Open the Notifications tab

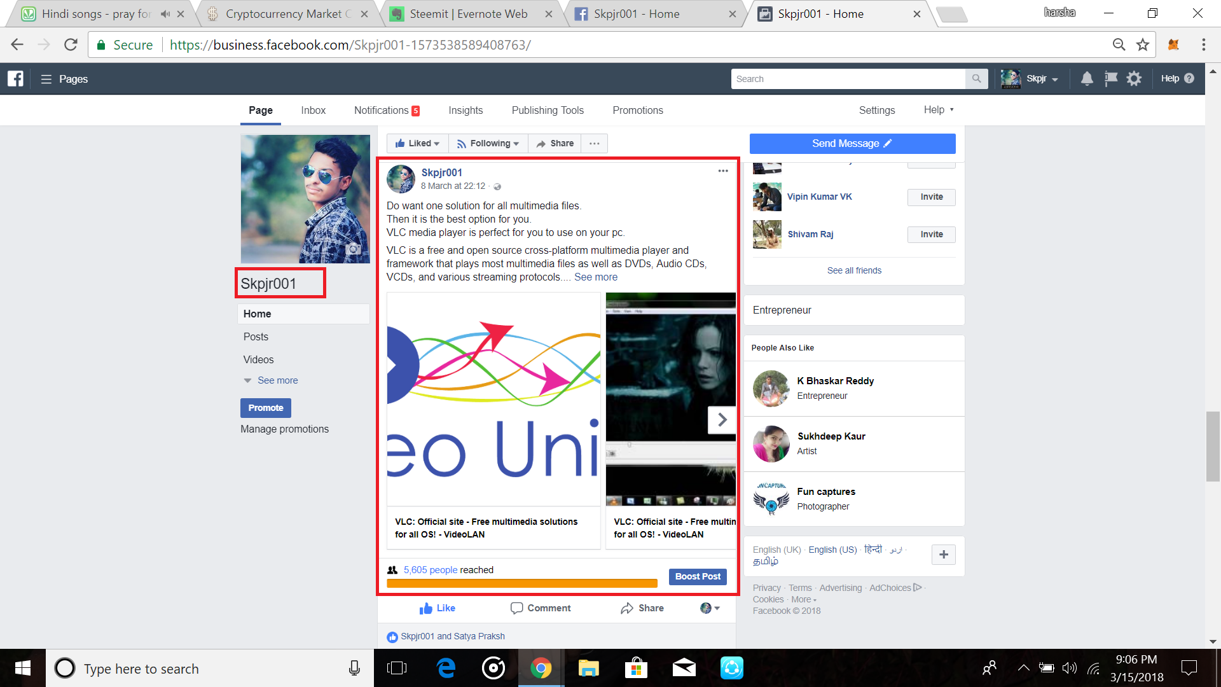point(387,111)
